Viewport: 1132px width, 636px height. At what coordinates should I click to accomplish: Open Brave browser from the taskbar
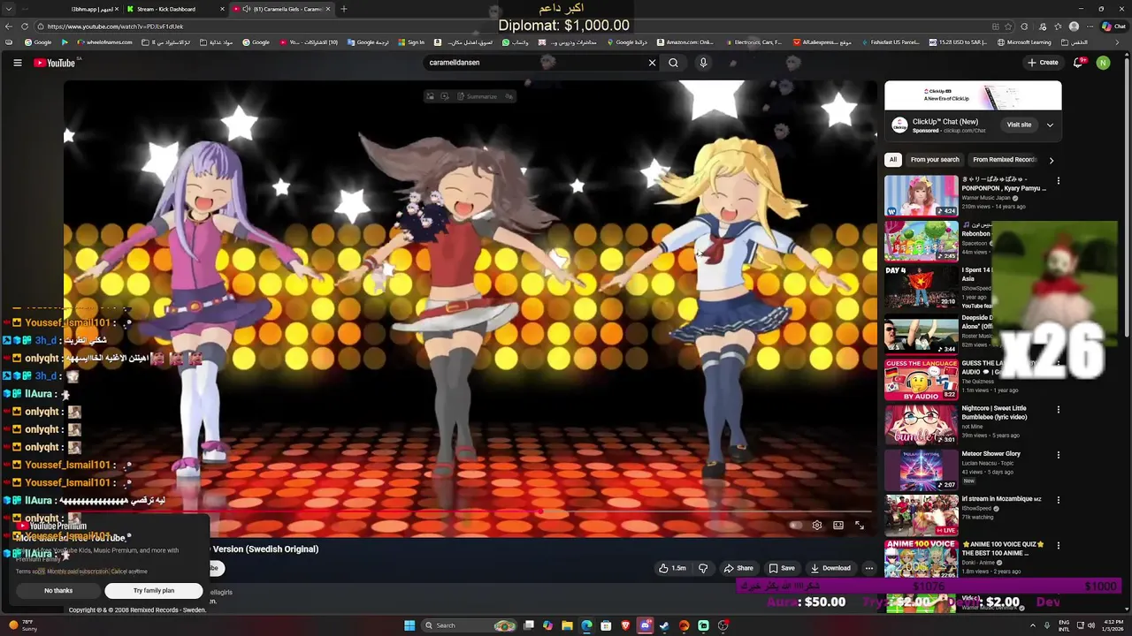pos(625,625)
